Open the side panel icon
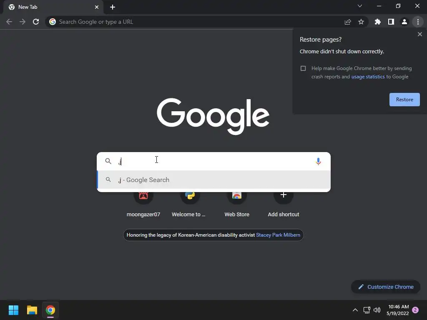Viewport: 427px width, 320px height. coord(391,22)
